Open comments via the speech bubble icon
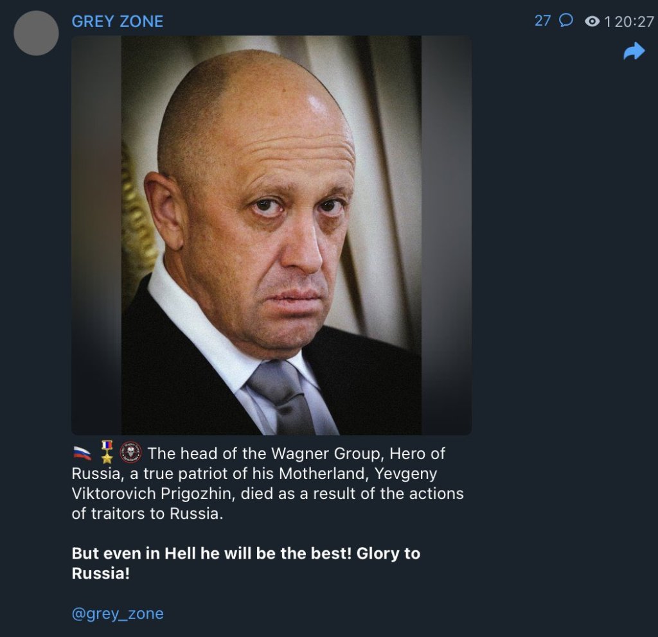The image size is (658, 637). [x=565, y=21]
